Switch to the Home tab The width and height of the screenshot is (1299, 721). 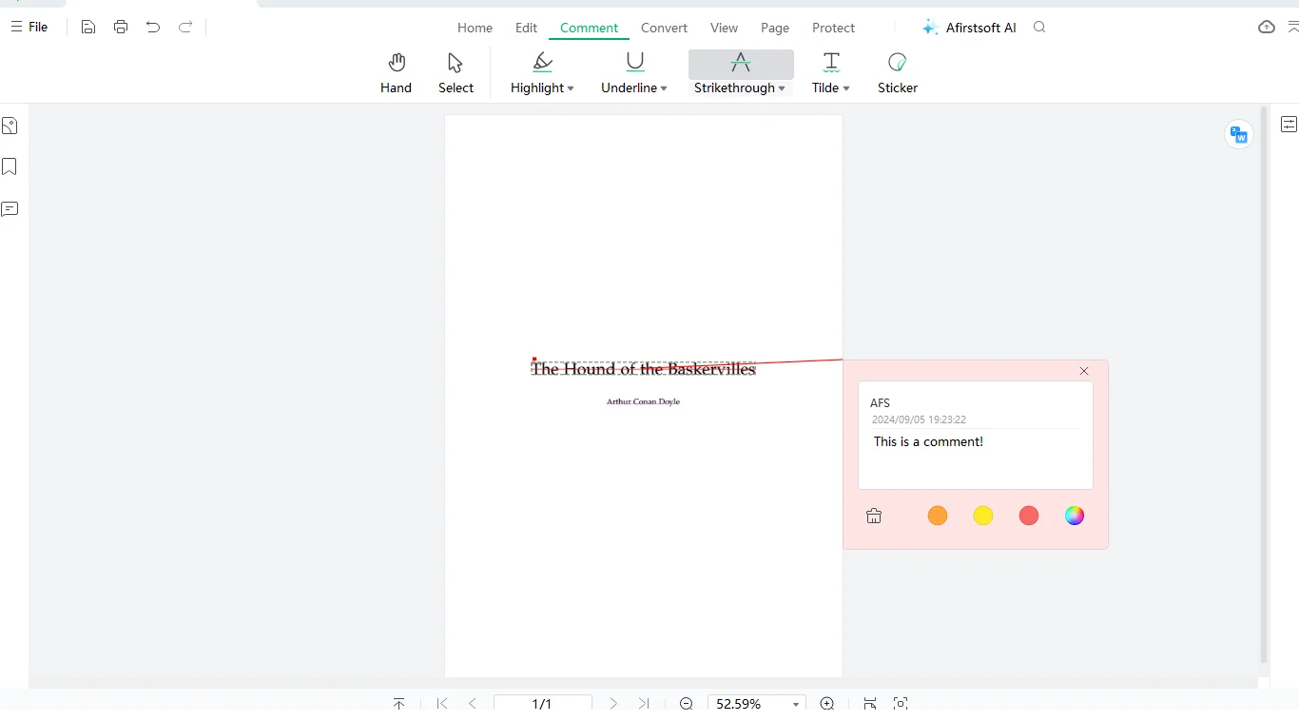pos(475,28)
